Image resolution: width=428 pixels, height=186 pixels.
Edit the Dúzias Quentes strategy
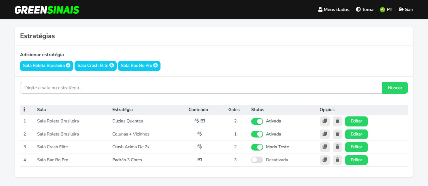point(356,121)
